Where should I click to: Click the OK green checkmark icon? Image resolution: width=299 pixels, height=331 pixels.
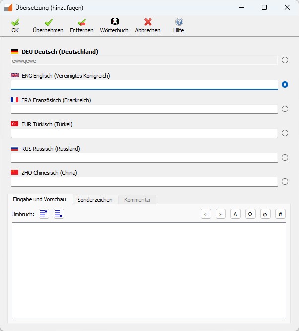[15, 22]
